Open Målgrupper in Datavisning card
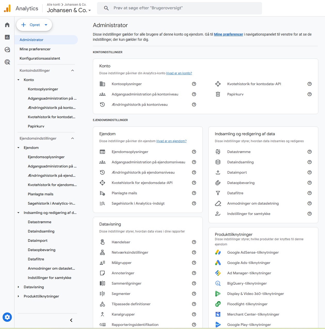Screen dimensions: 325x329 [121, 263]
